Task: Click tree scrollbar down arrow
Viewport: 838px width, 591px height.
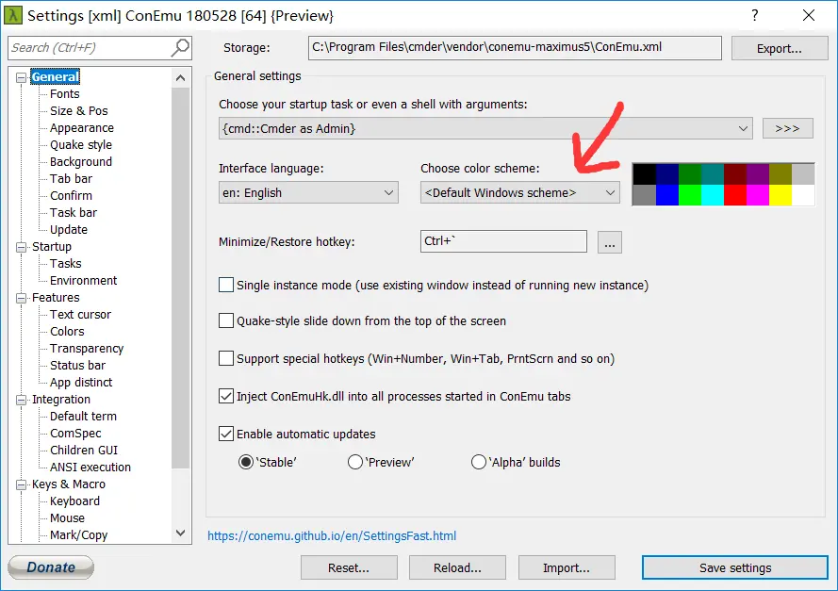Action: [x=181, y=533]
